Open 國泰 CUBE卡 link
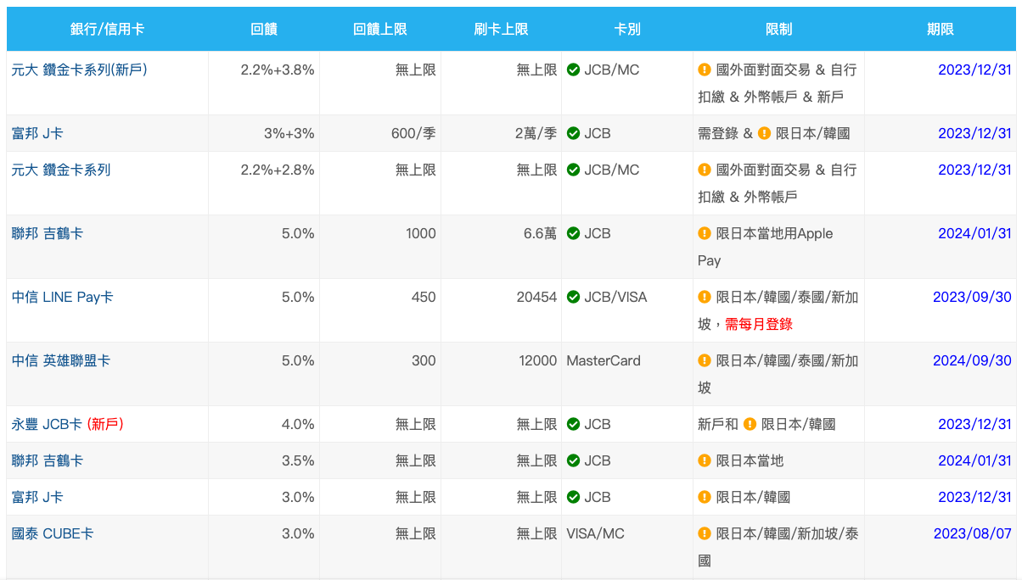1022x580 pixels. tap(53, 533)
